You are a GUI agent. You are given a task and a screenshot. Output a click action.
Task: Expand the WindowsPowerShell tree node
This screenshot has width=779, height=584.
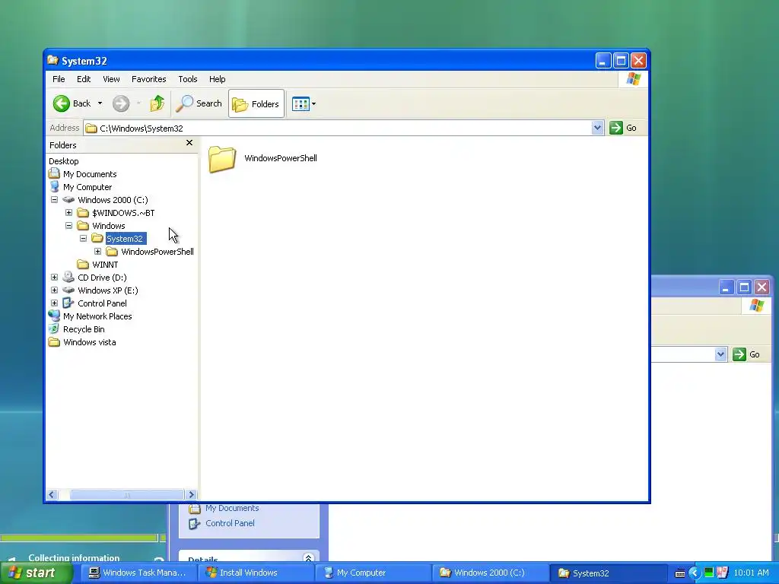97,251
